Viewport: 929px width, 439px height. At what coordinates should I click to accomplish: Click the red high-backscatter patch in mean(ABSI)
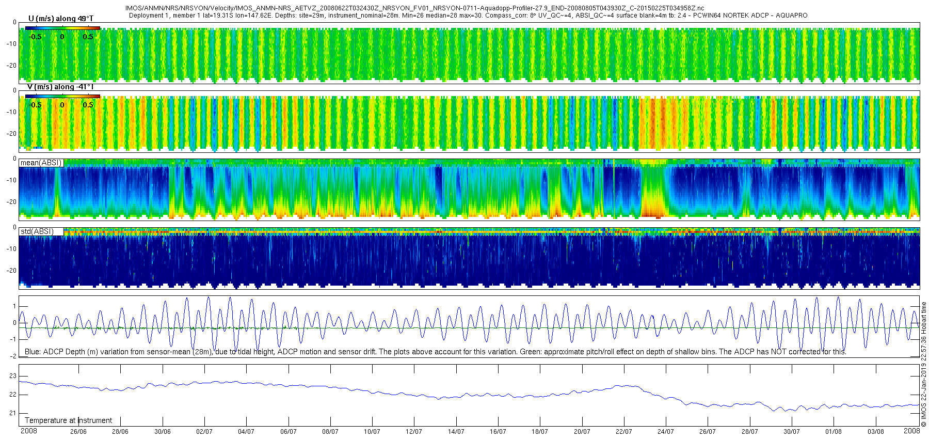click(653, 211)
